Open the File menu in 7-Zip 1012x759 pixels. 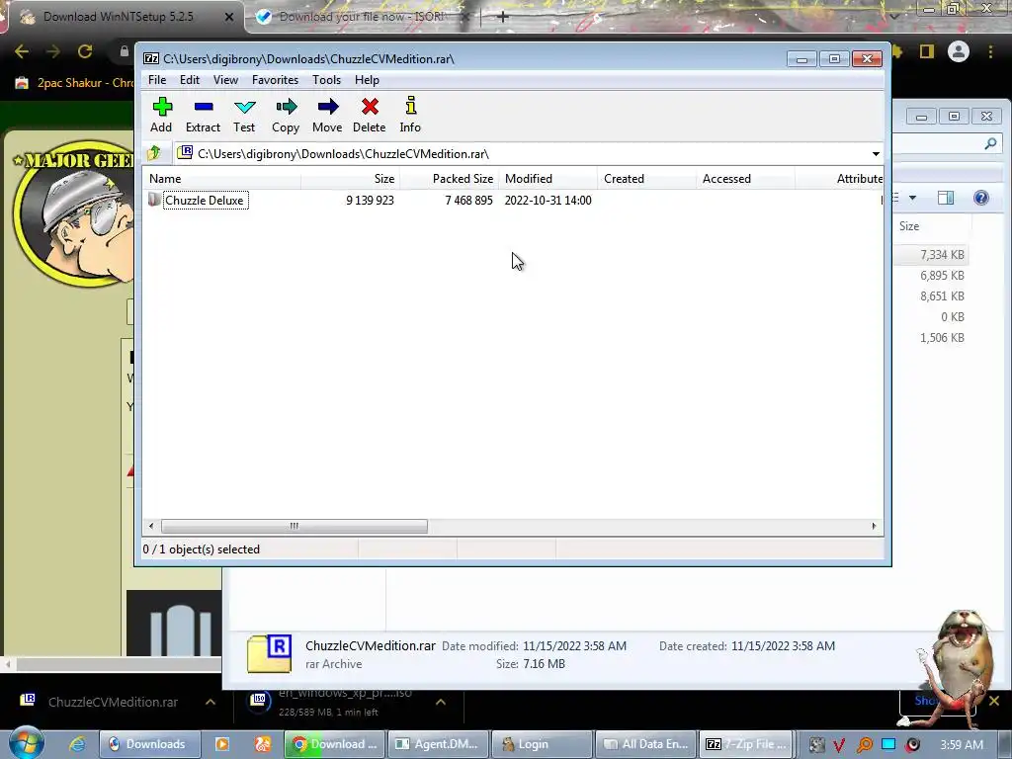(x=157, y=80)
